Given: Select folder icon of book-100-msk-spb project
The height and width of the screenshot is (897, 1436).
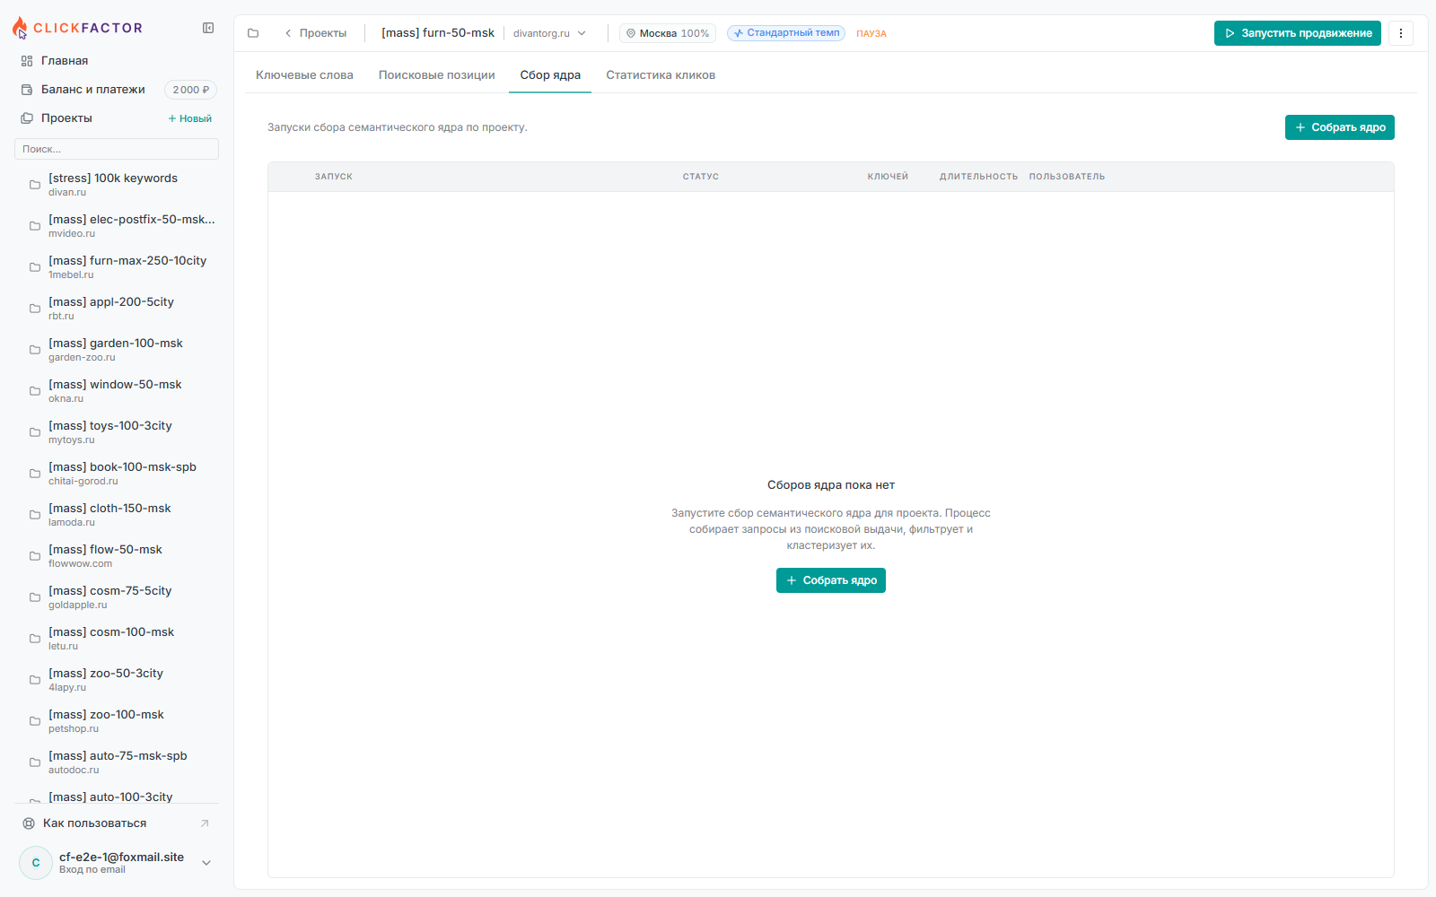Looking at the screenshot, I should pyautogui.click(x=35, y=474).
